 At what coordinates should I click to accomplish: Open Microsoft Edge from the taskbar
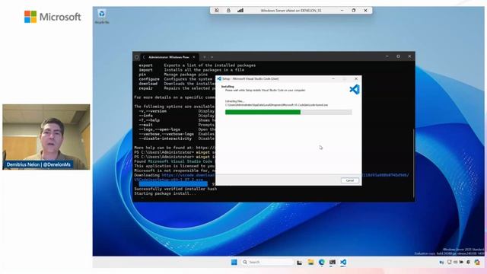pyautogui.click(x=321, y=262)
